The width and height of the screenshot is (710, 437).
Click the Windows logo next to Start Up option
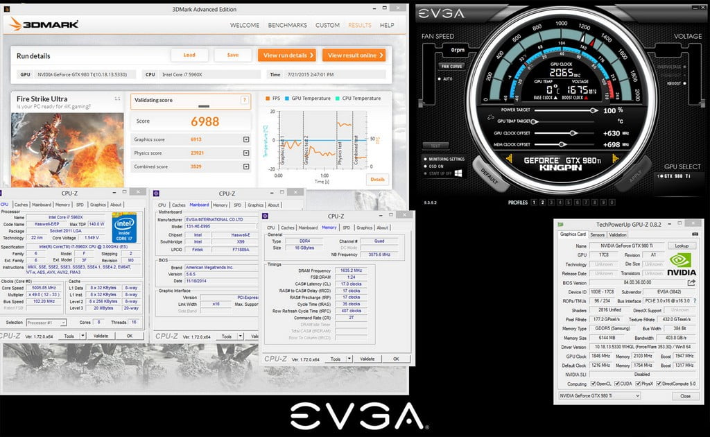pyautogui.click(x=458, y=172)
